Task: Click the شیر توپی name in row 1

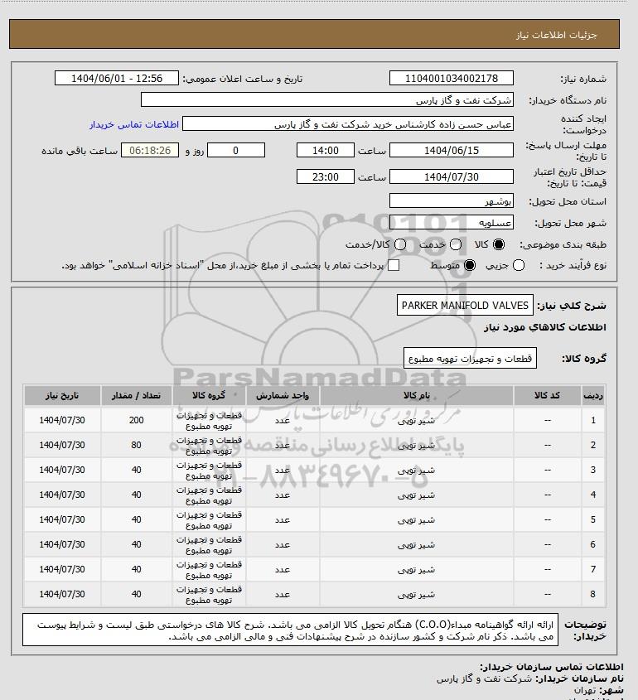Action: [x=416, y=421]
